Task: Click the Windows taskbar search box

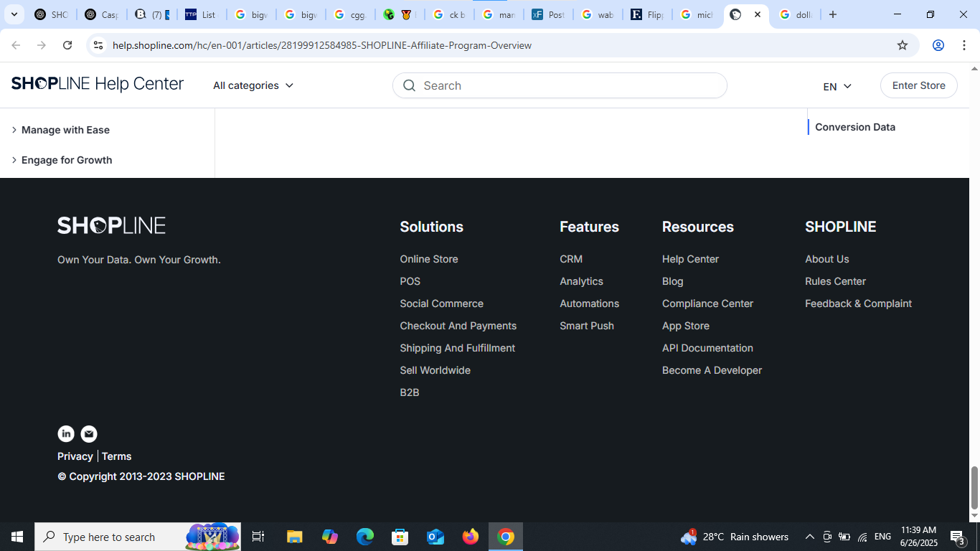Action: click(x=138, y=537)
